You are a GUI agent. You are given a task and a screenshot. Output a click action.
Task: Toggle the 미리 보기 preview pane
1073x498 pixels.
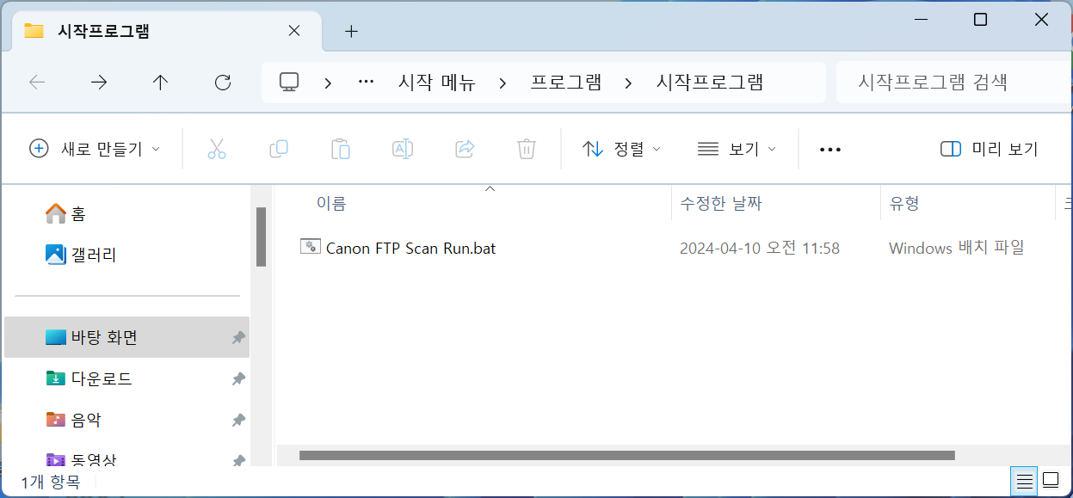pos(990,149)
